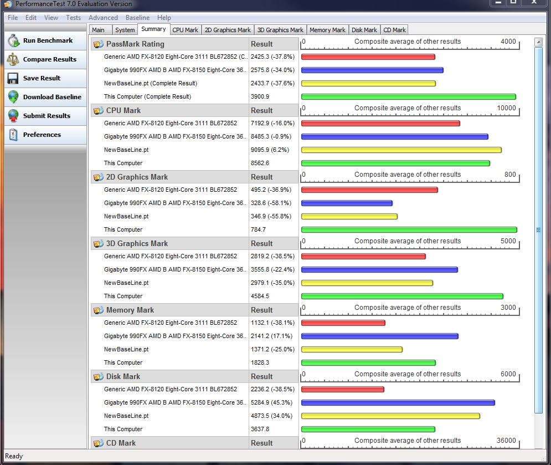Select the Summary tab
Screen dimensions: 551x465
tap(153, 29)
